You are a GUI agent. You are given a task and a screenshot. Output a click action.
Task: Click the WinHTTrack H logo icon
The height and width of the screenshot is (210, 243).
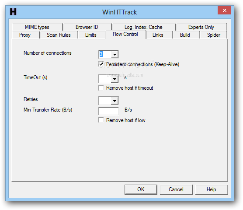tap(13, 12)
